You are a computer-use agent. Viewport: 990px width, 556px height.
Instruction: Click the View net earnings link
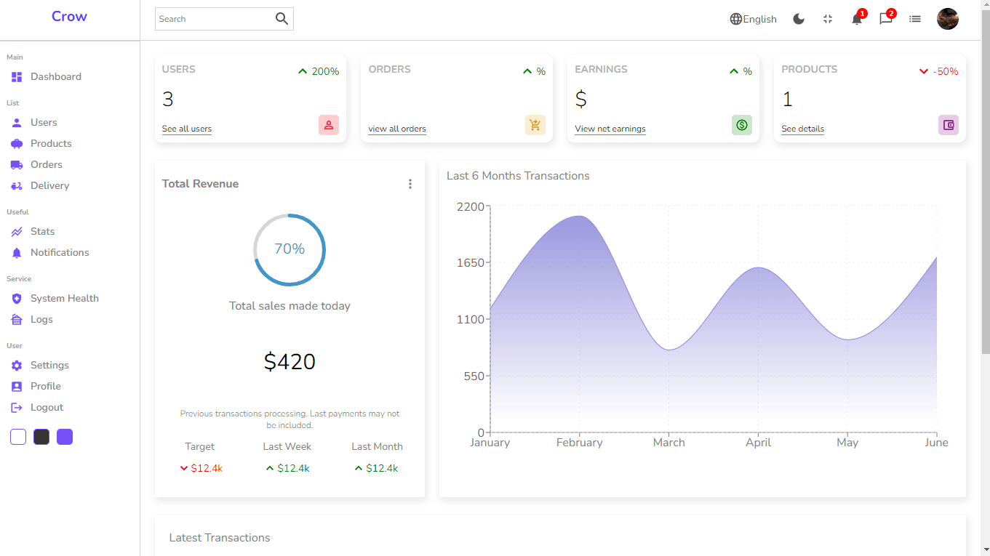point(610,129)
